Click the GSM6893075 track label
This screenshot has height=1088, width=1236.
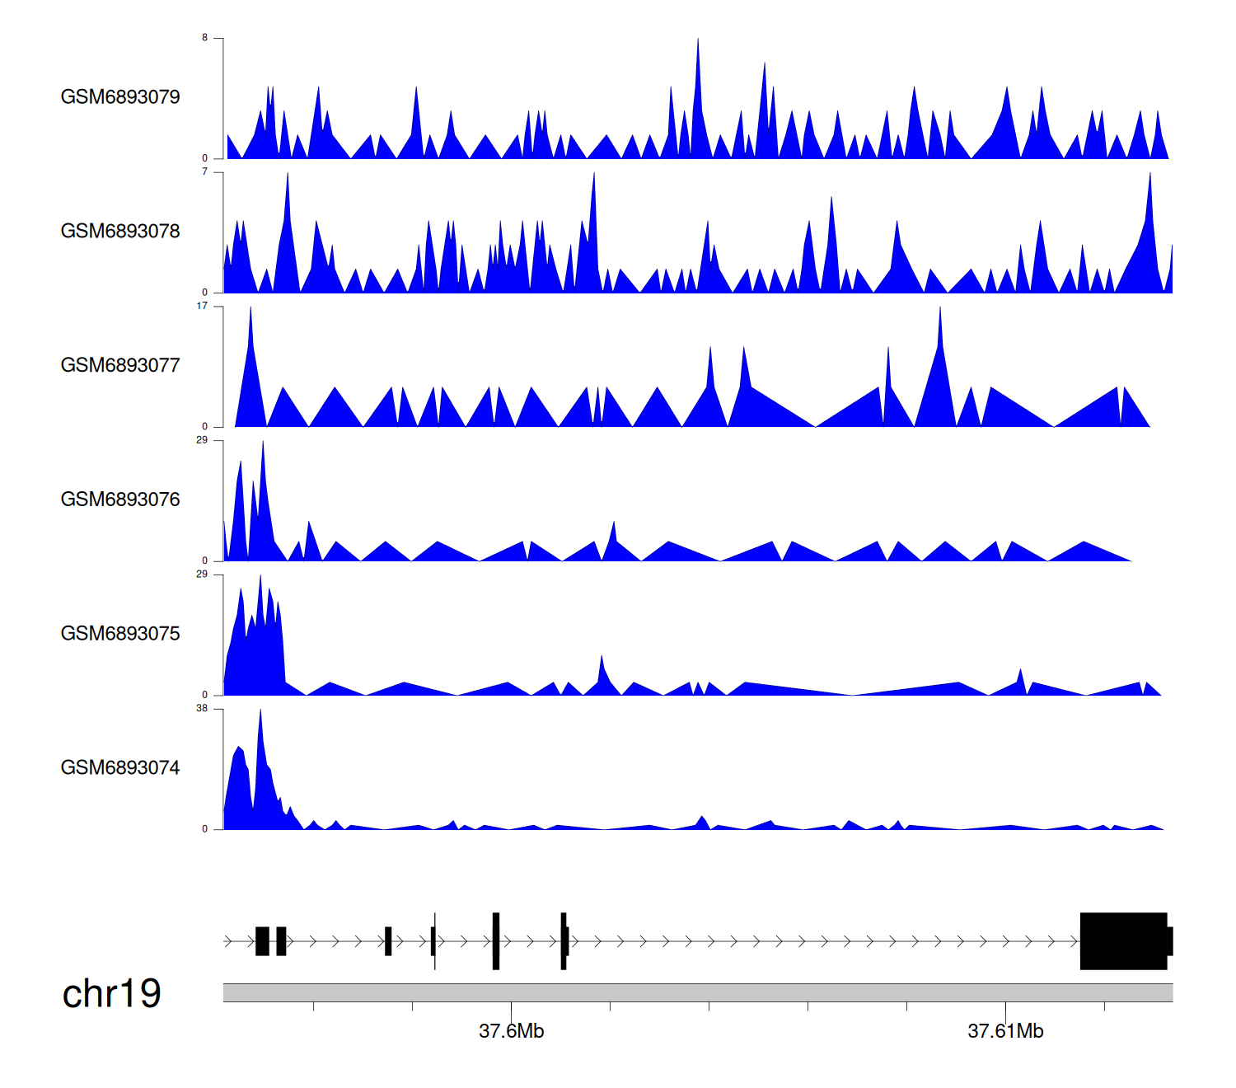tap(120, 634)
